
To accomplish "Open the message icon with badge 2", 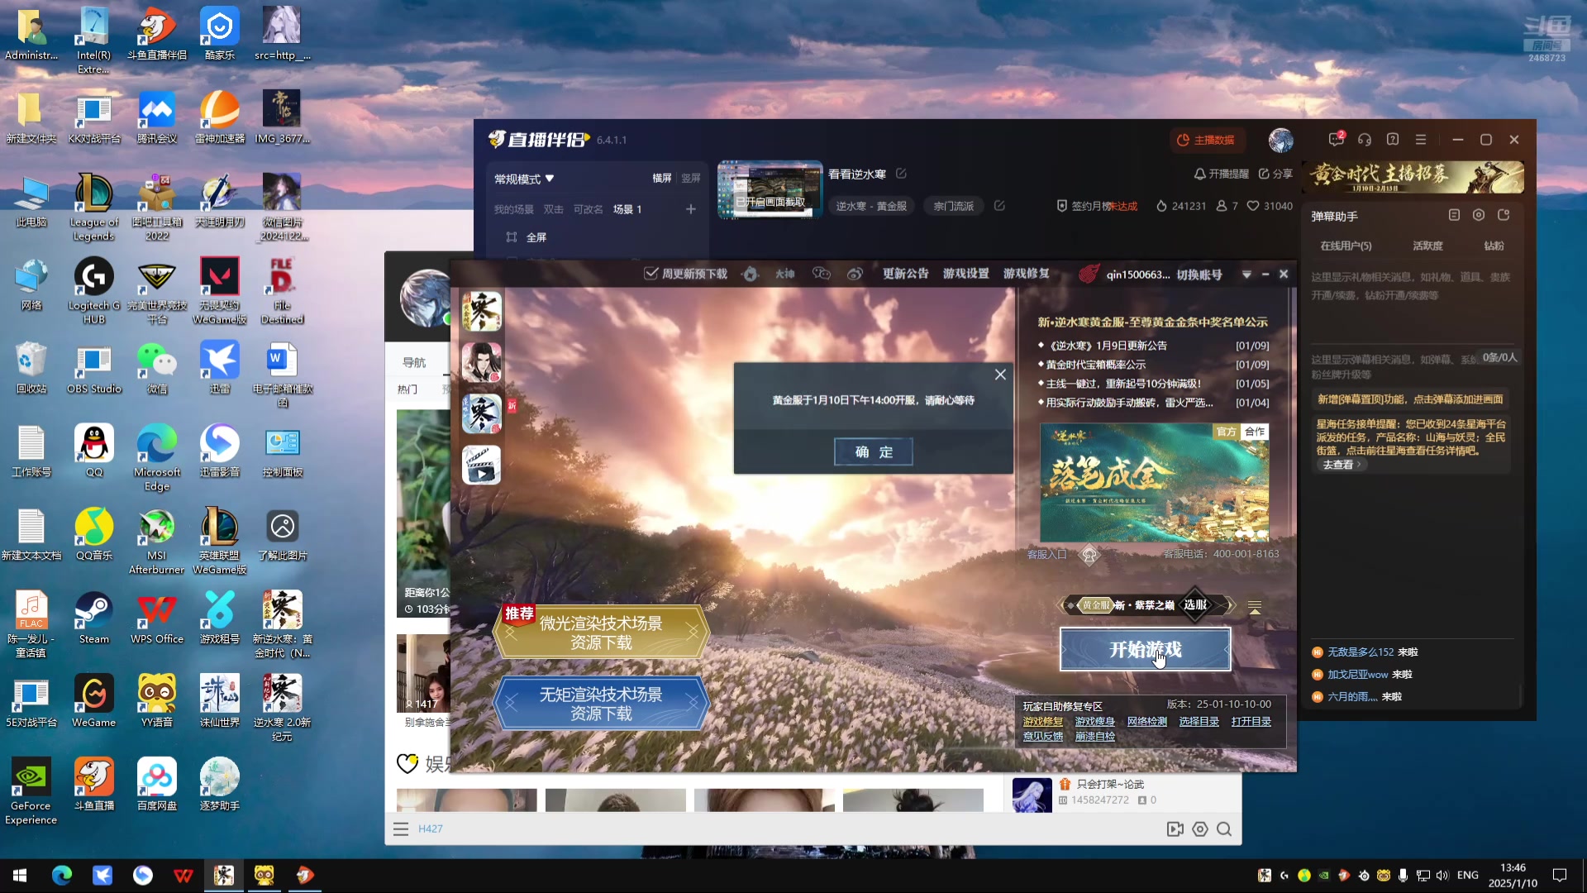I will point(1336,139).
